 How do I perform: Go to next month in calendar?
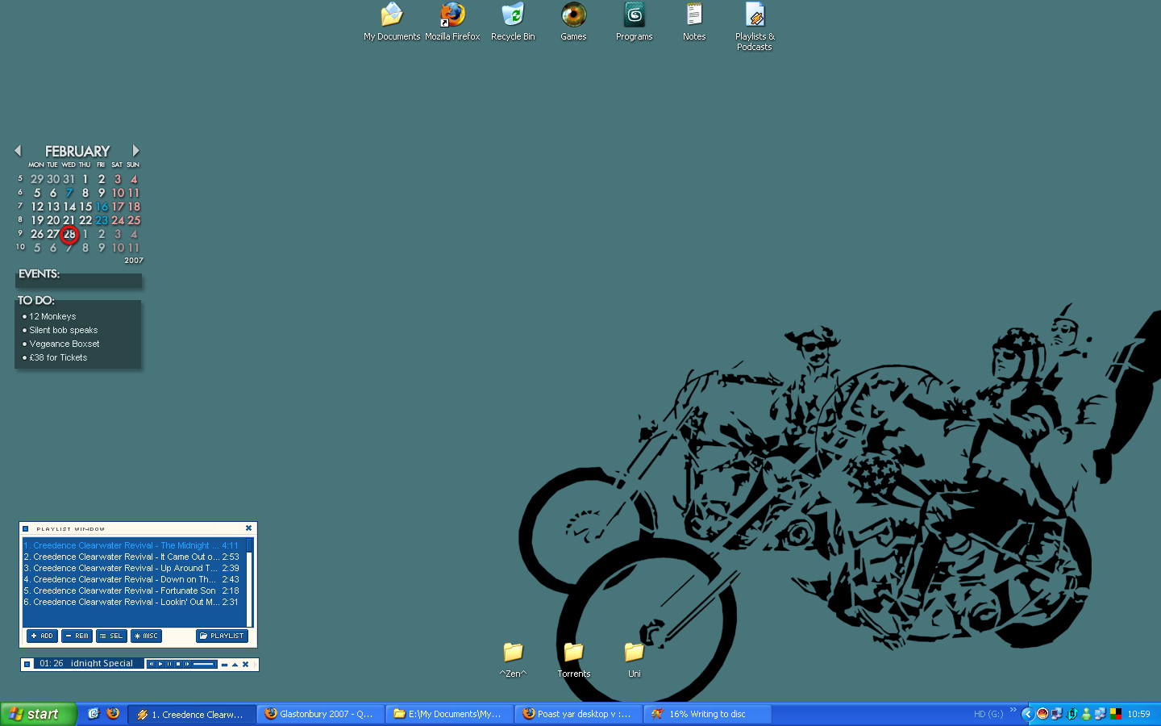pyautogui.click(x=135, y=151)
